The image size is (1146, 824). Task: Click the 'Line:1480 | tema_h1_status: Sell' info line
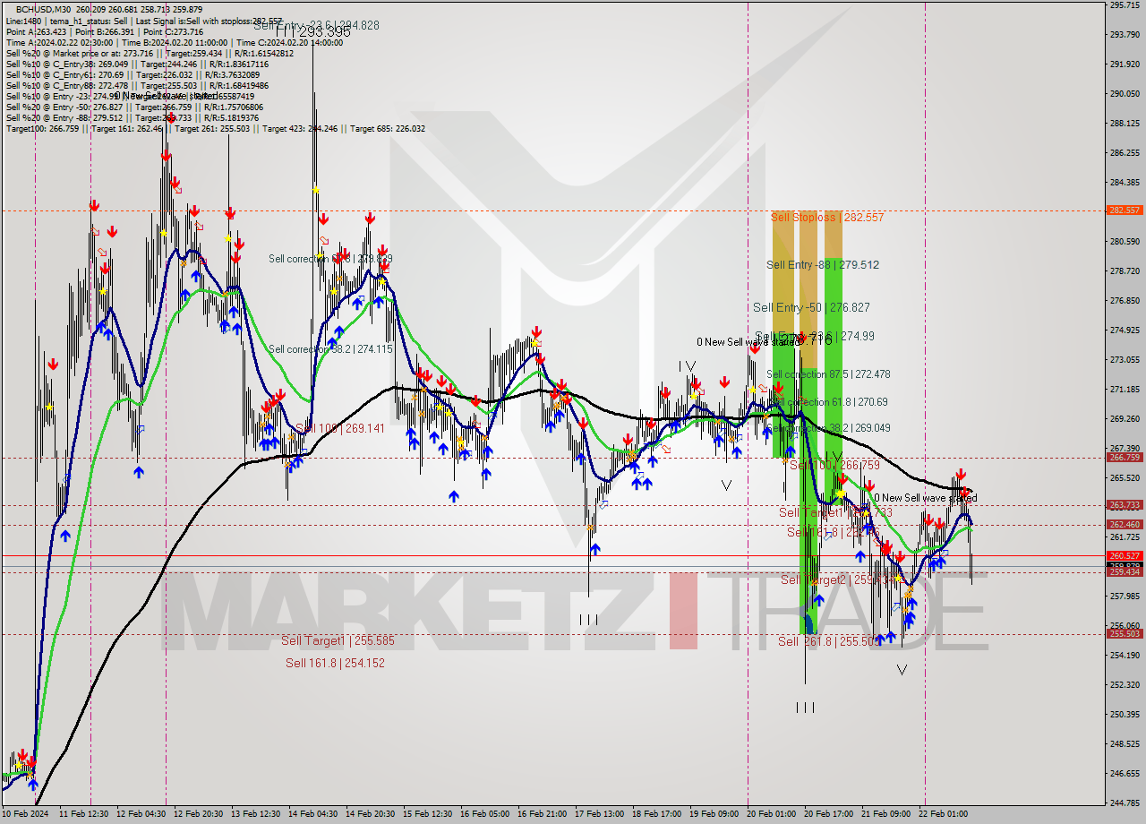point(144,21)
